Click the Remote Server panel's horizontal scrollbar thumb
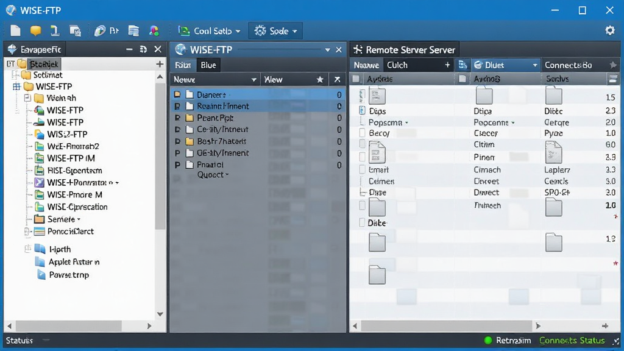 [447, 326]
